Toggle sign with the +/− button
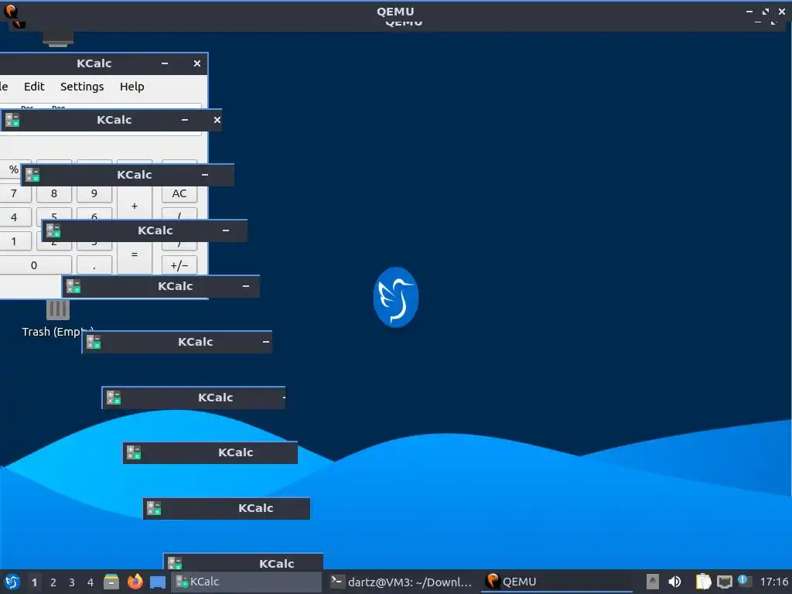The width and height of the screenshot is (792, 594). click(179, 265)
